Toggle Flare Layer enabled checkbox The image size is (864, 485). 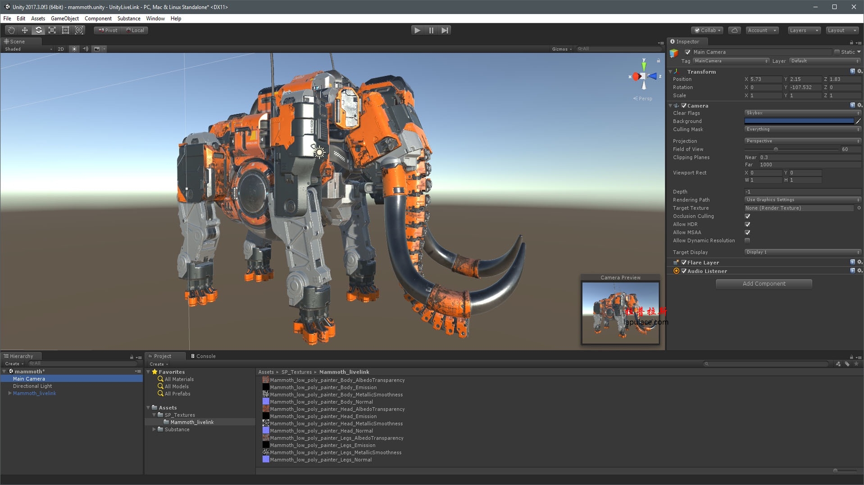[x=684, y=263]
